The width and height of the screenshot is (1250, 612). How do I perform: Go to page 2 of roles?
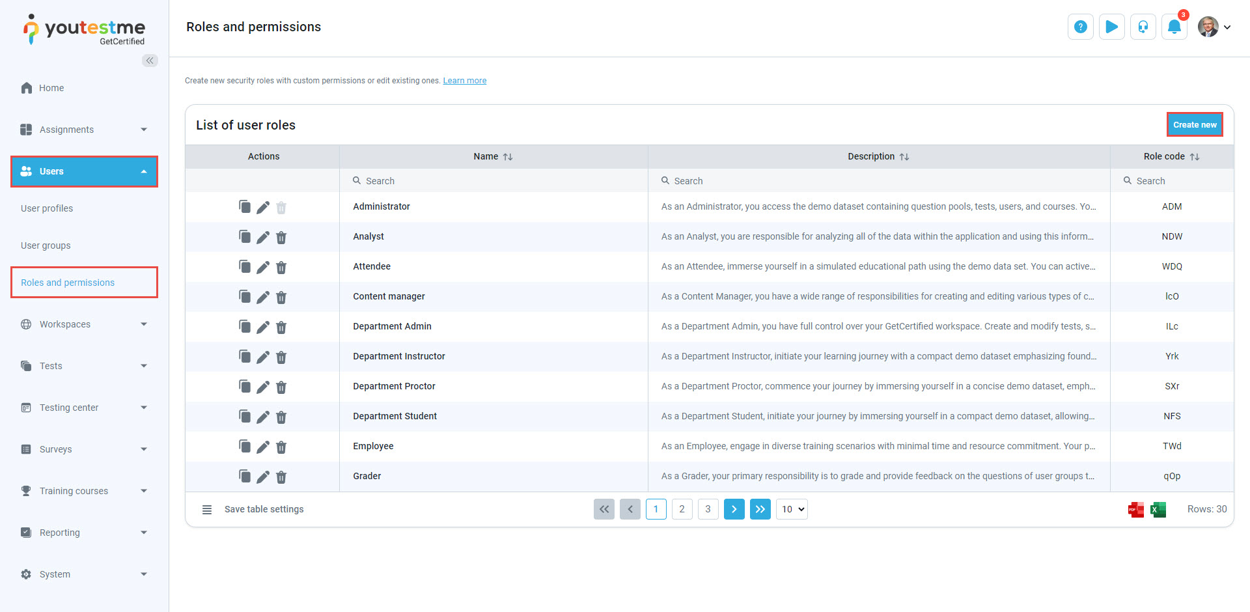[x=682, y=509]
